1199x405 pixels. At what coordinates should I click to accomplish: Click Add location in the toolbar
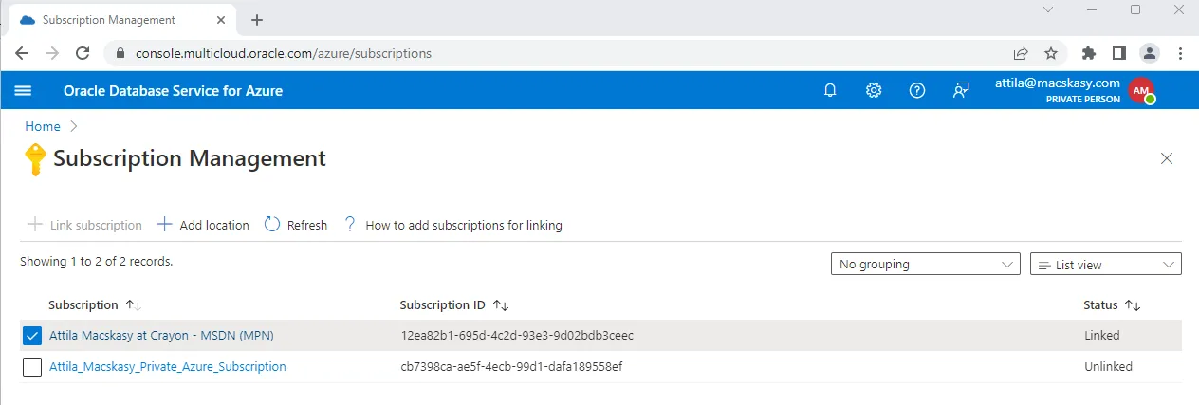coord(203,225)
